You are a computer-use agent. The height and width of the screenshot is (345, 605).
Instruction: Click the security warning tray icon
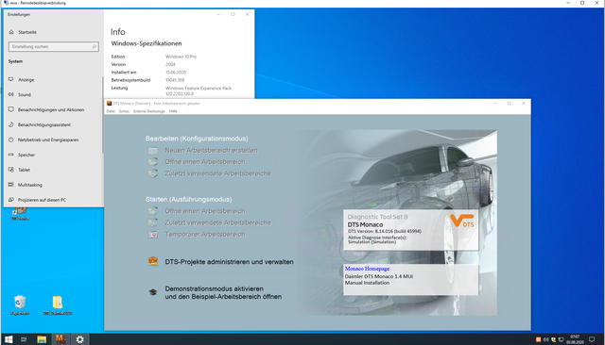[553, 339]
